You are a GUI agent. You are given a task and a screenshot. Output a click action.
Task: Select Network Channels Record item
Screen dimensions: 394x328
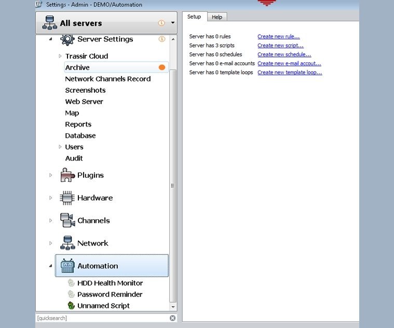pyautogui.click(x=108, y=79)
